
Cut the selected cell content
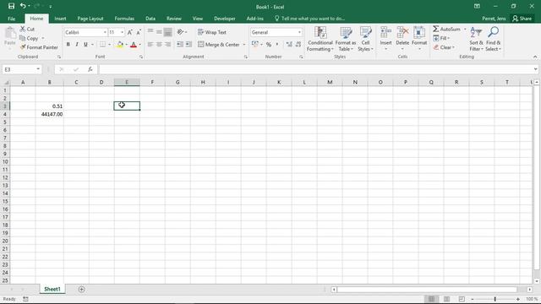coord(27,29)
